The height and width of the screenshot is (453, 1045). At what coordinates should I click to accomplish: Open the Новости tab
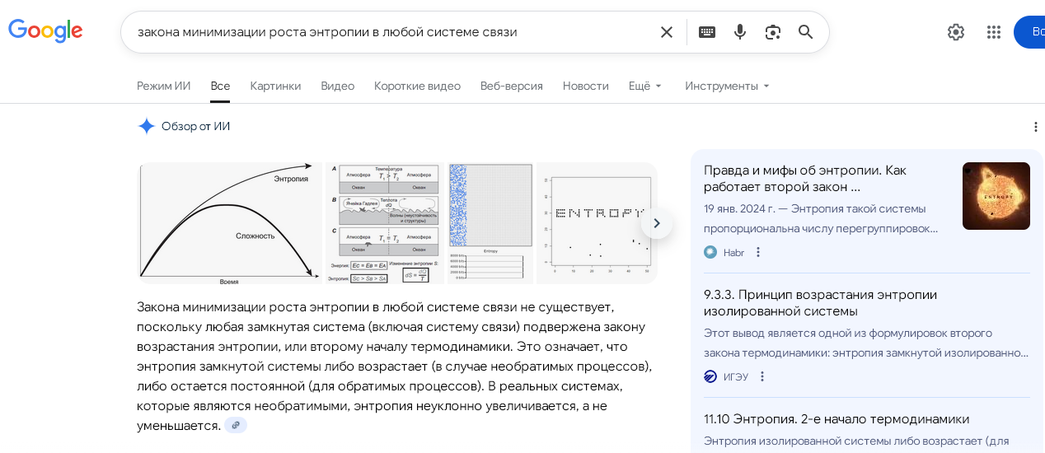point(586,86)
